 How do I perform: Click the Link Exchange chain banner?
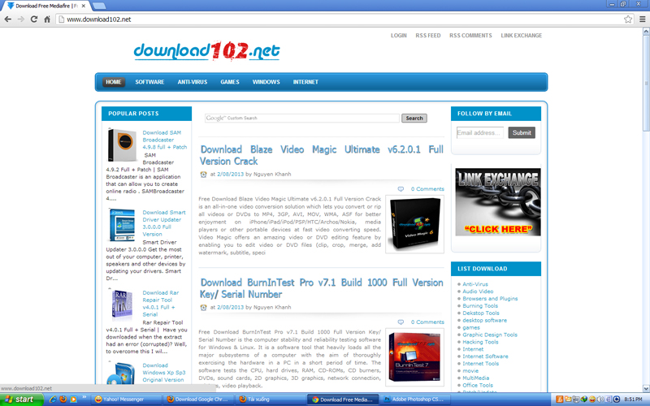(x=497, y=202)
